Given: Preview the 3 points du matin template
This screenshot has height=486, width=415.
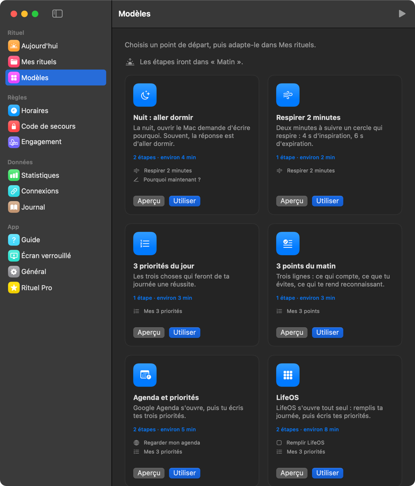Looking at the screenshot, I should click(x=292, y=332).
